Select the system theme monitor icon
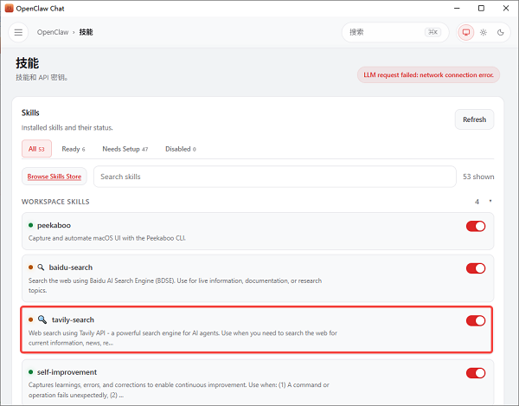Viewport: 519px width, 406px height. (x=466, y=32)
